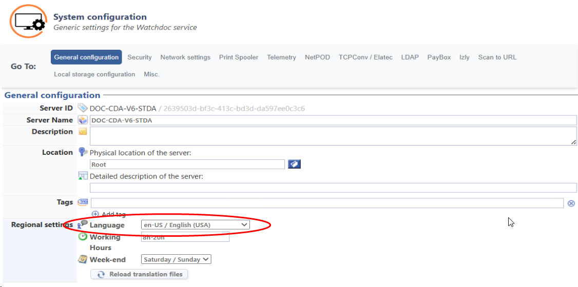This screenshot has width=578, height=287.
Task: Click the Reload translation files button
Action: 140,274
